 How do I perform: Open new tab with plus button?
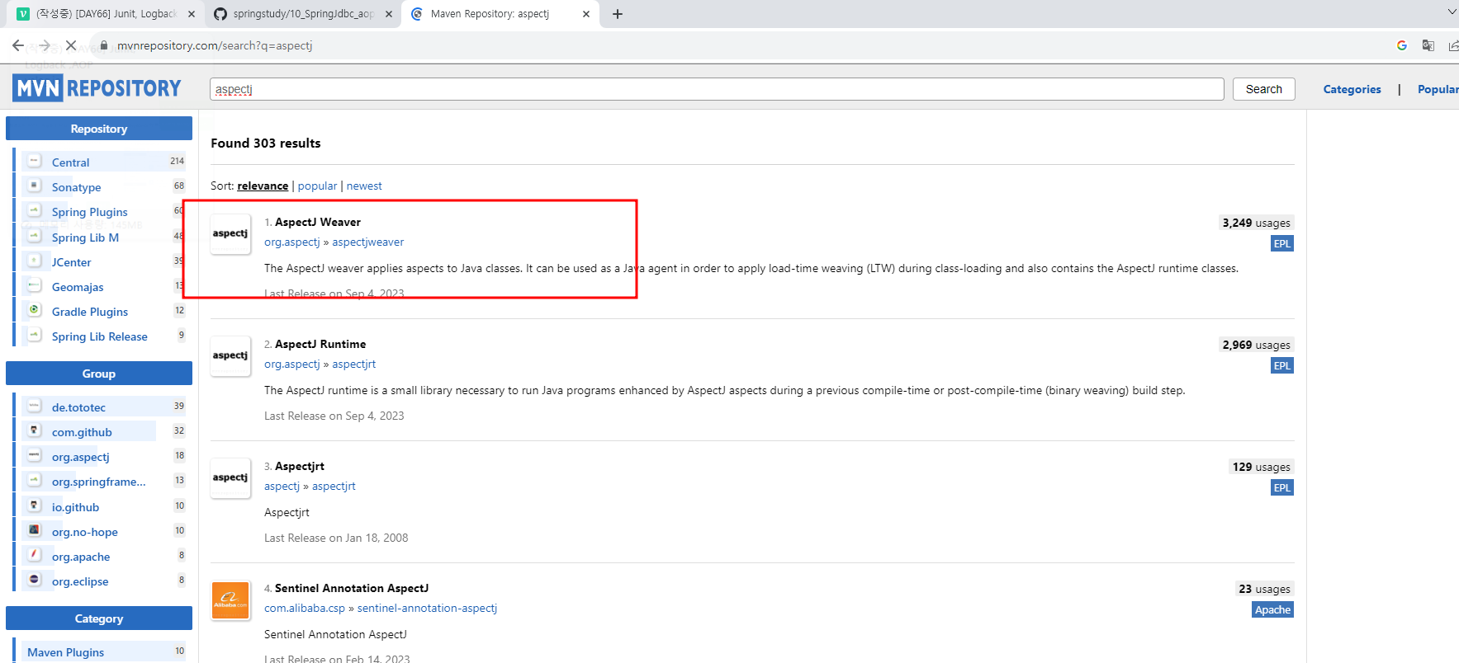tap(618, 14)
